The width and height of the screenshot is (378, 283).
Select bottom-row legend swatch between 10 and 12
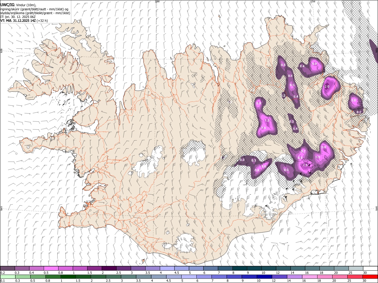(265, 277)
